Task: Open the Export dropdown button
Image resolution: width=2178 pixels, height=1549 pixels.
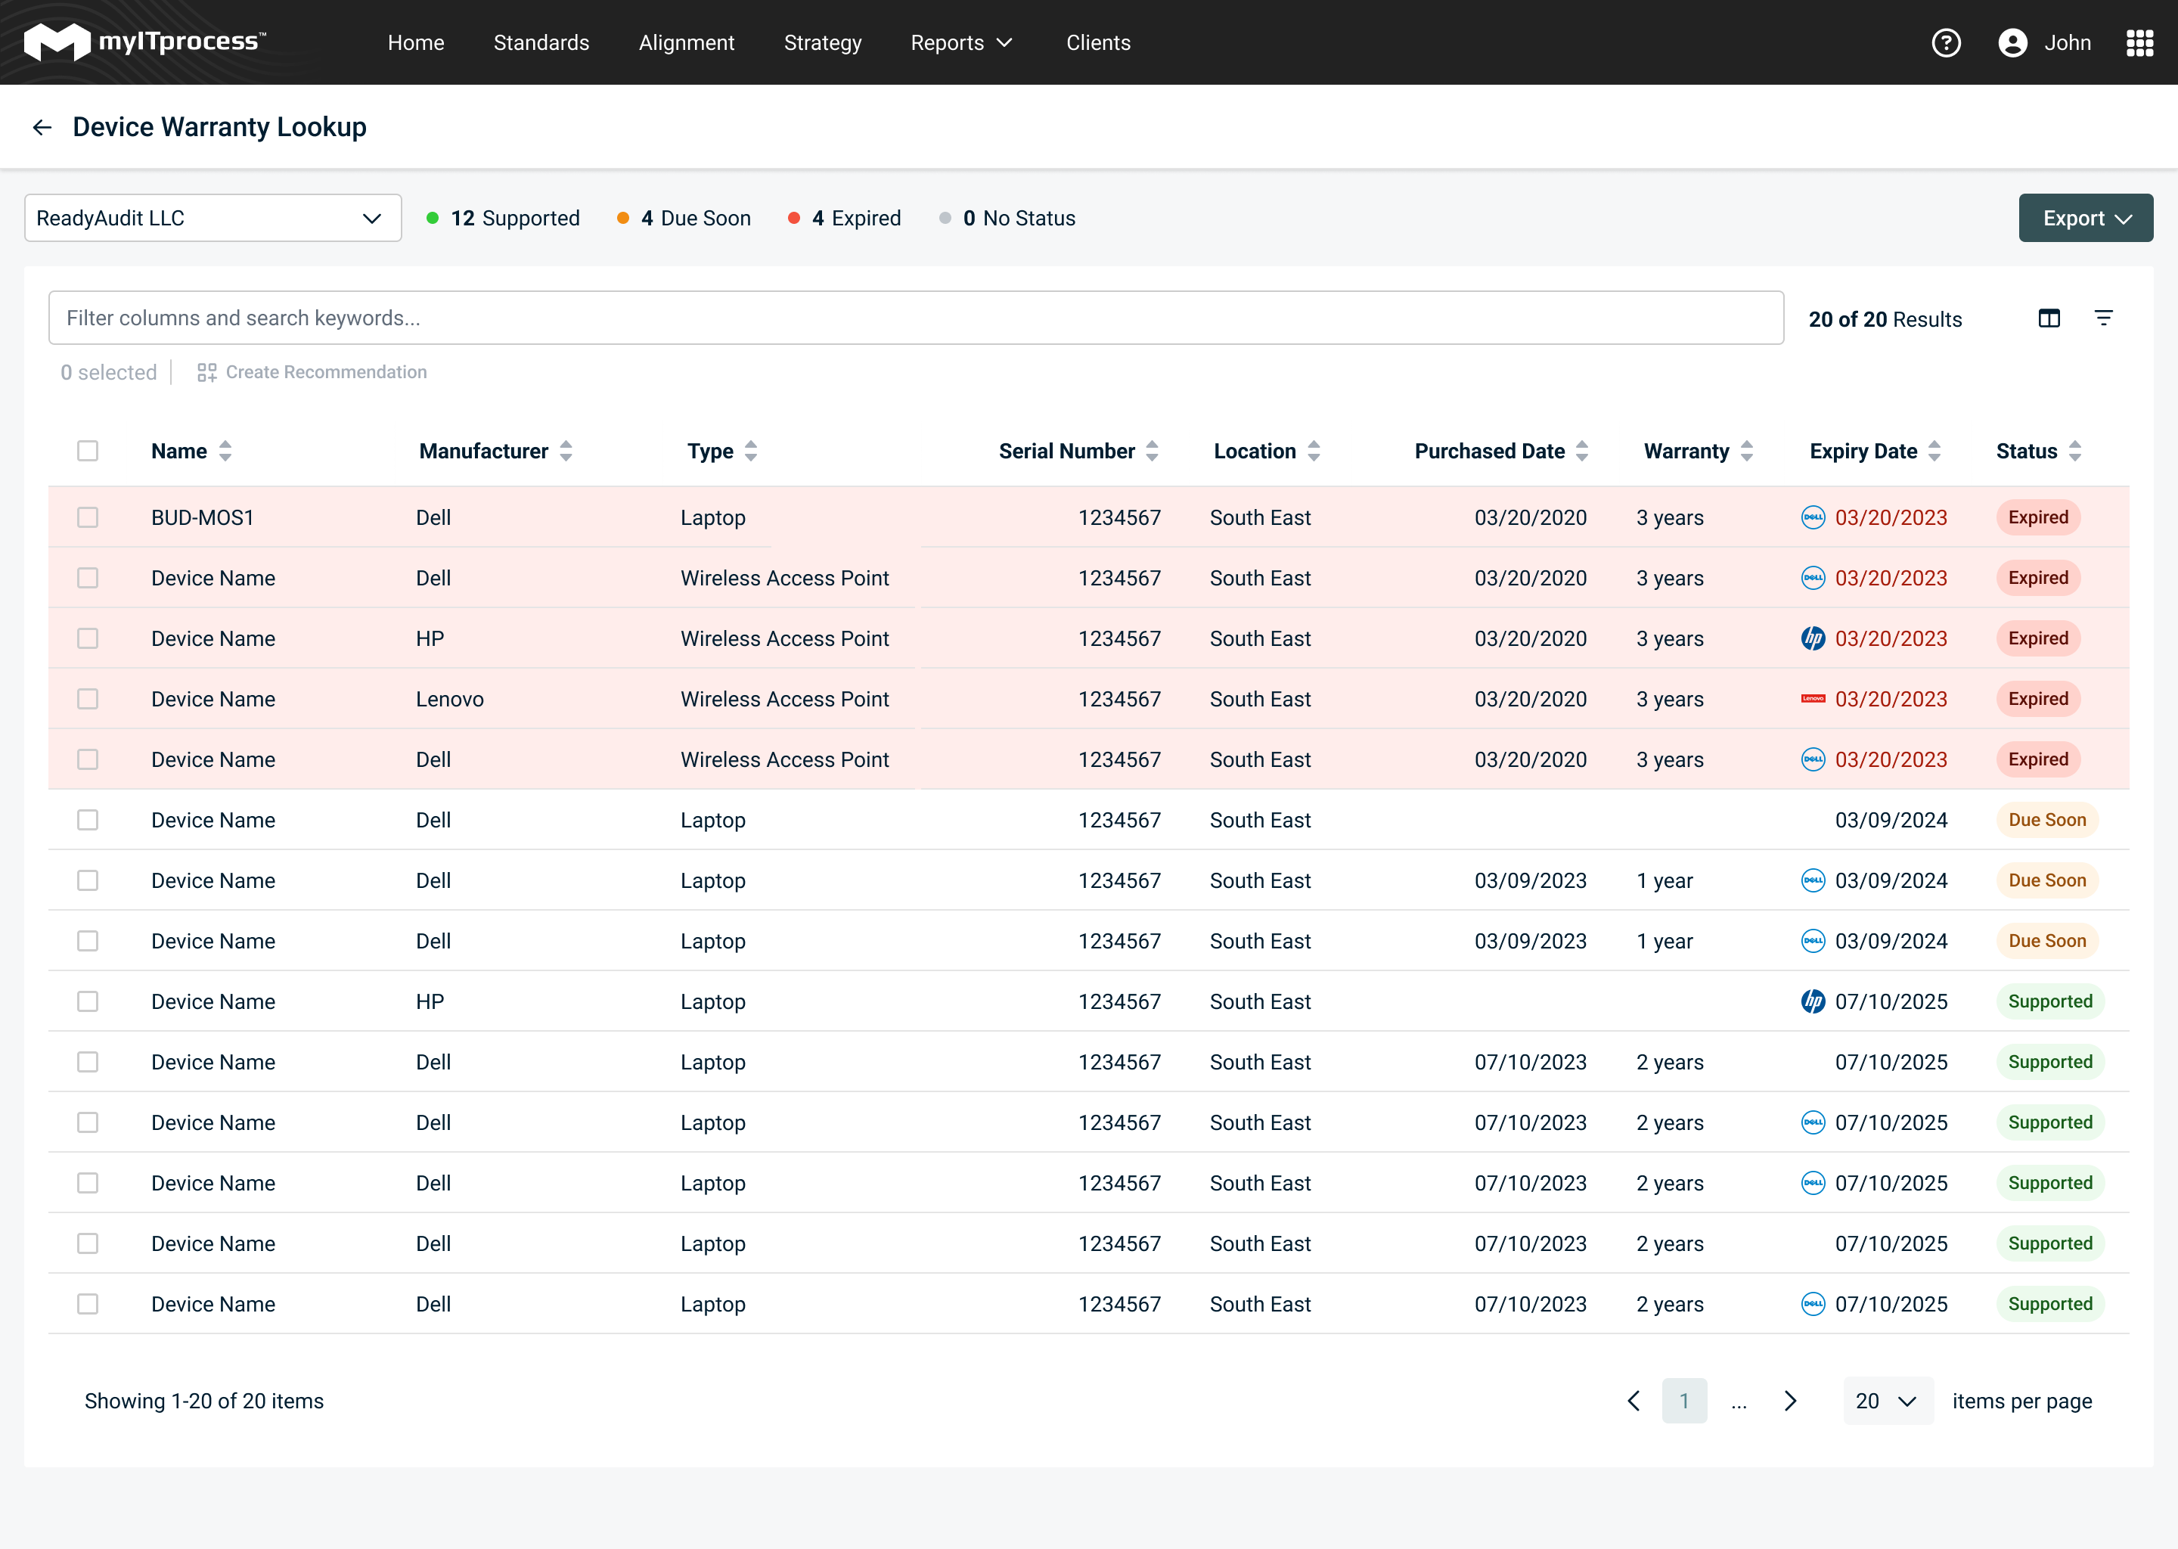Action: tap(2084, 219)
